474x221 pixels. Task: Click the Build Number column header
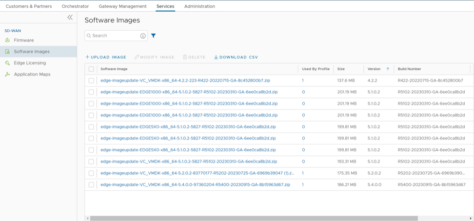tap(409, 69)
